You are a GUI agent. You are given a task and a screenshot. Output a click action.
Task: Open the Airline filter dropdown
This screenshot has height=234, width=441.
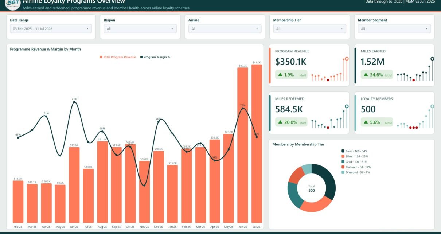click(225, 29)
